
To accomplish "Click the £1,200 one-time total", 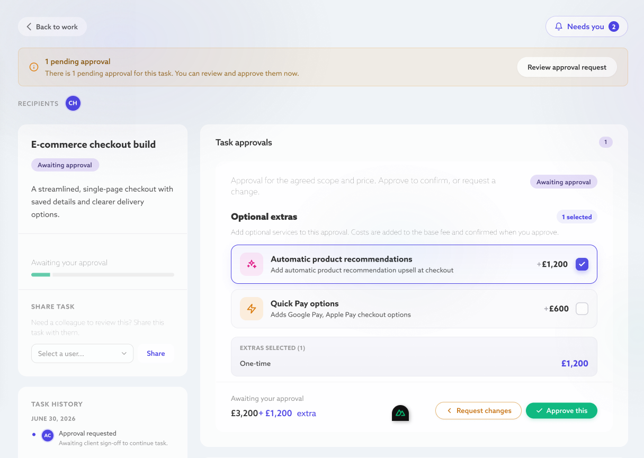I will pyautogui.click(x=575, y=364).
